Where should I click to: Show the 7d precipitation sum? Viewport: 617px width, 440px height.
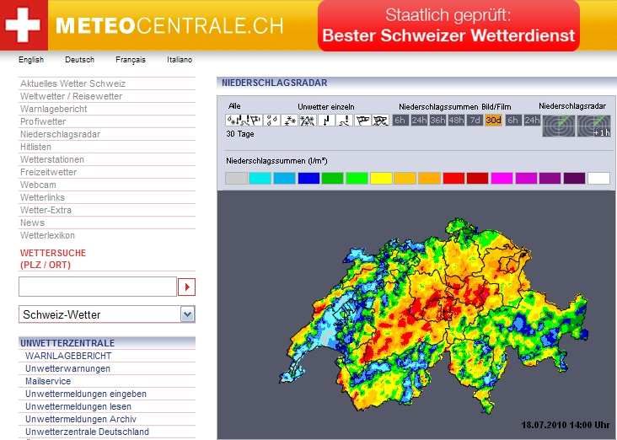click(x=475, y=120)
